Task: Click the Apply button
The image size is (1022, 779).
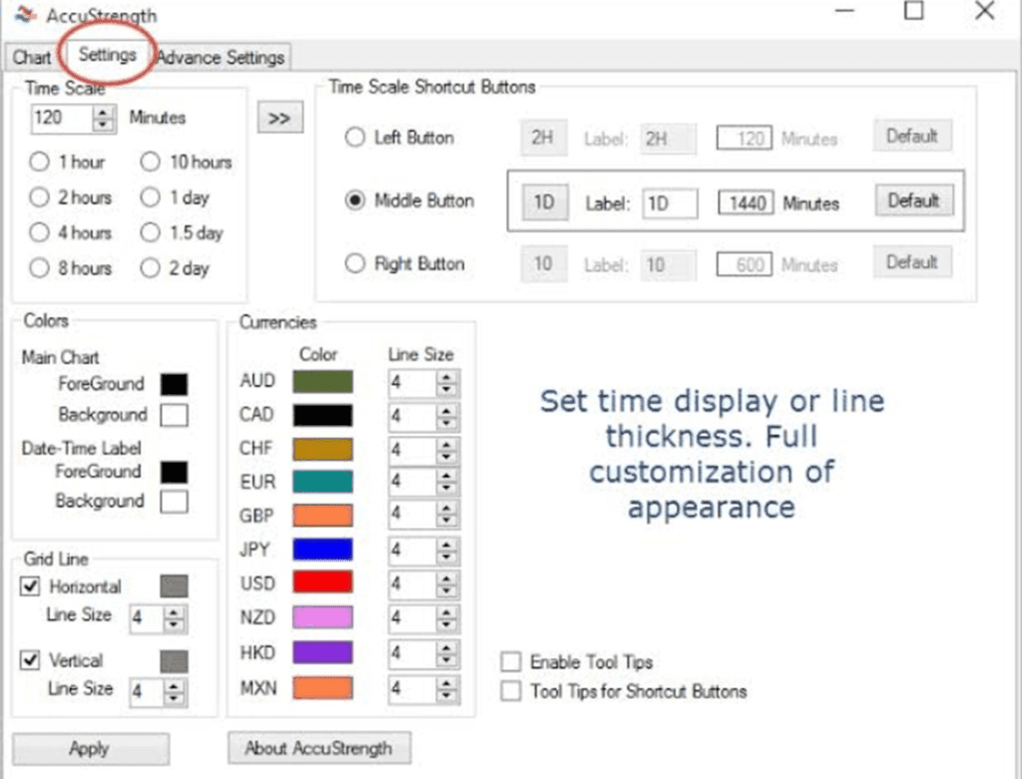Action: click(91, 749)
